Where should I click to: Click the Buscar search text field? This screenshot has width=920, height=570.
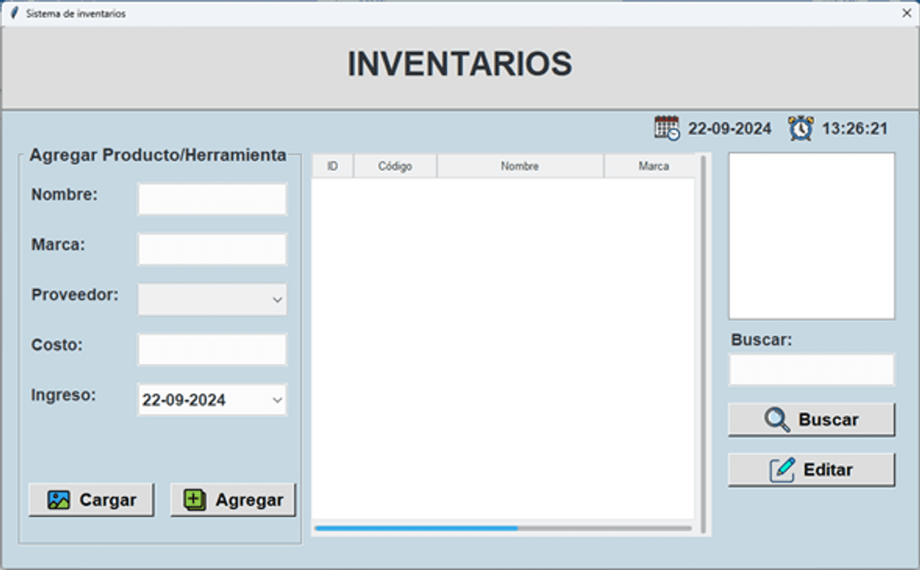(811, 370)
